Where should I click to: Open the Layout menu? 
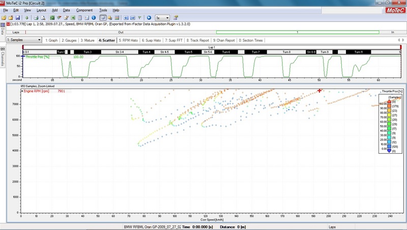pos(41,10)
